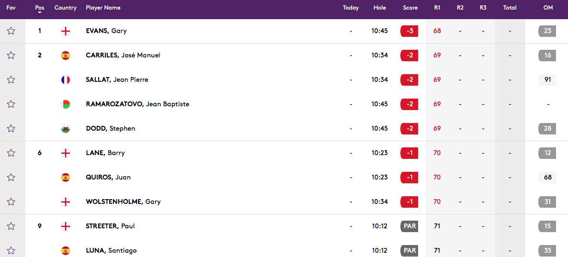Sort leaderboard by Country header

(x=66, y=8)
